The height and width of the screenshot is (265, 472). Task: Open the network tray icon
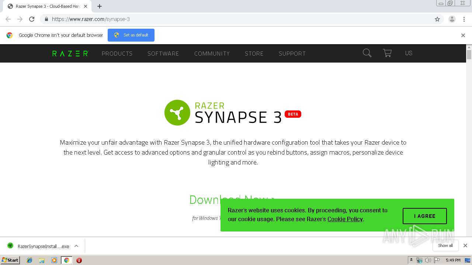click(x=419, y=260)
